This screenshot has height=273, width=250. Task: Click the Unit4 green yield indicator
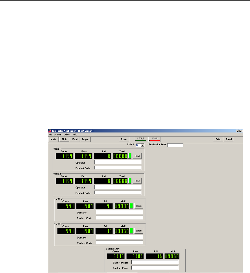(x=131, y=231)
